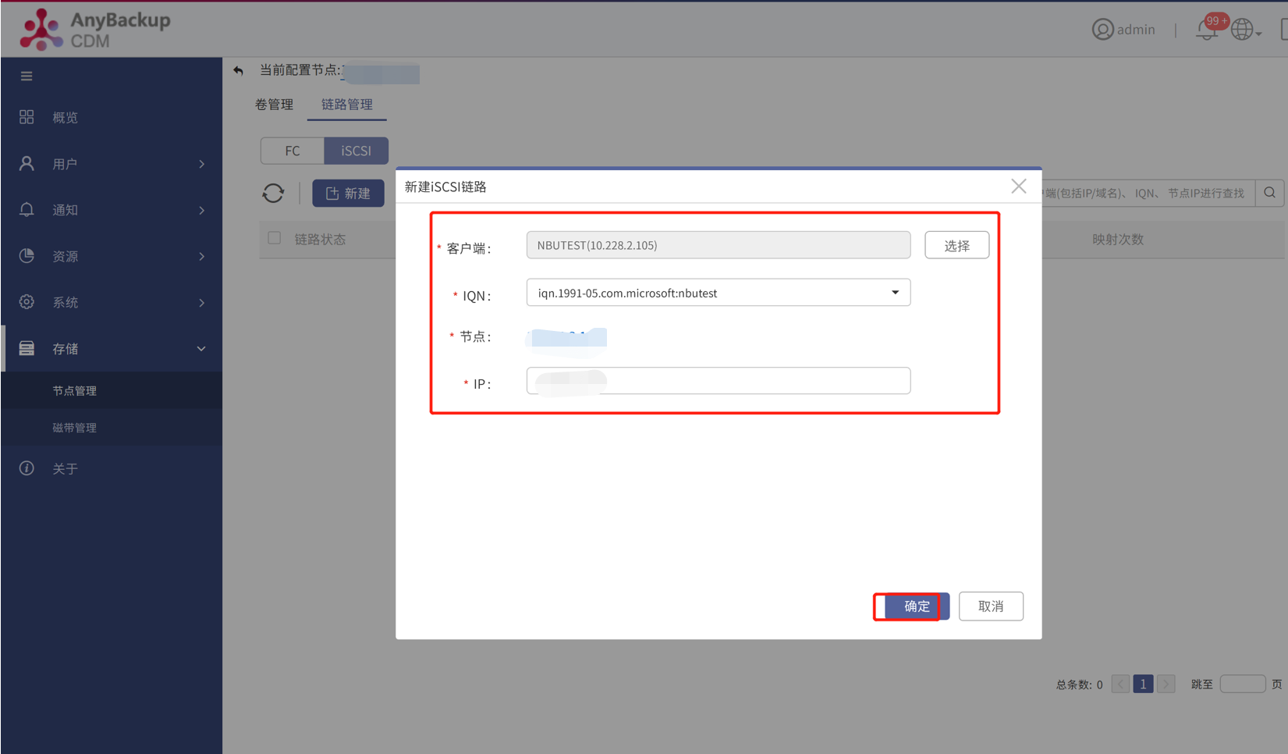Cancel the dialog via 取消 button
Image resolution: width=1288 pixels, height=754 pixels.
tap(991, 606)
